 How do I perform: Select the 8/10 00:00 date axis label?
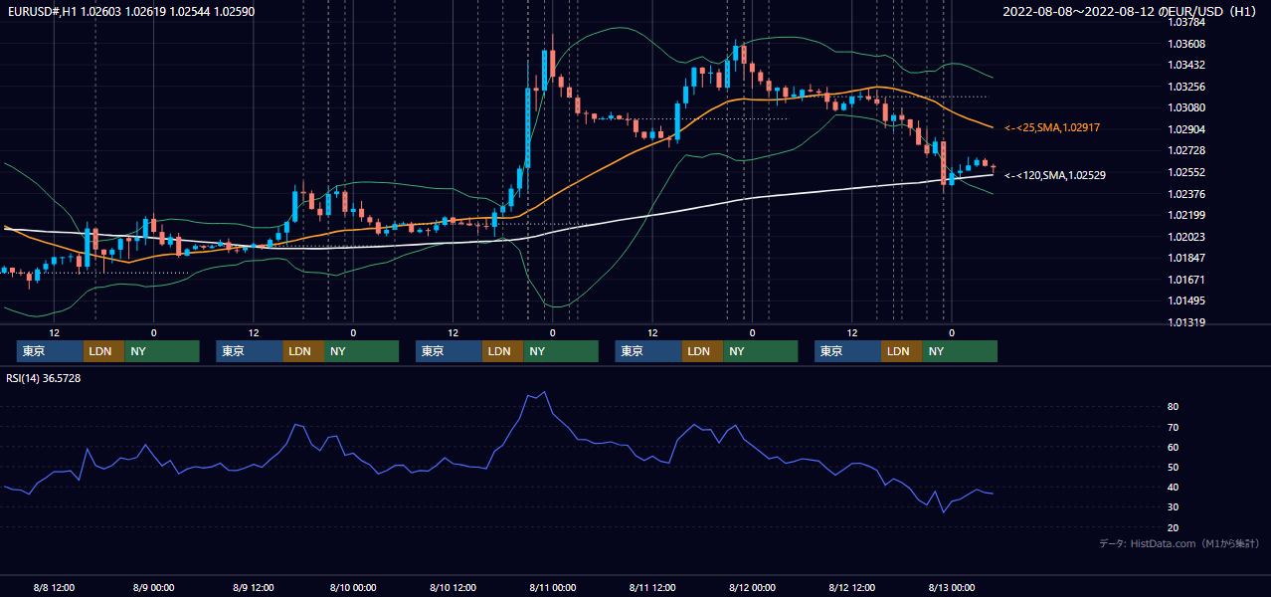point(352,587)
